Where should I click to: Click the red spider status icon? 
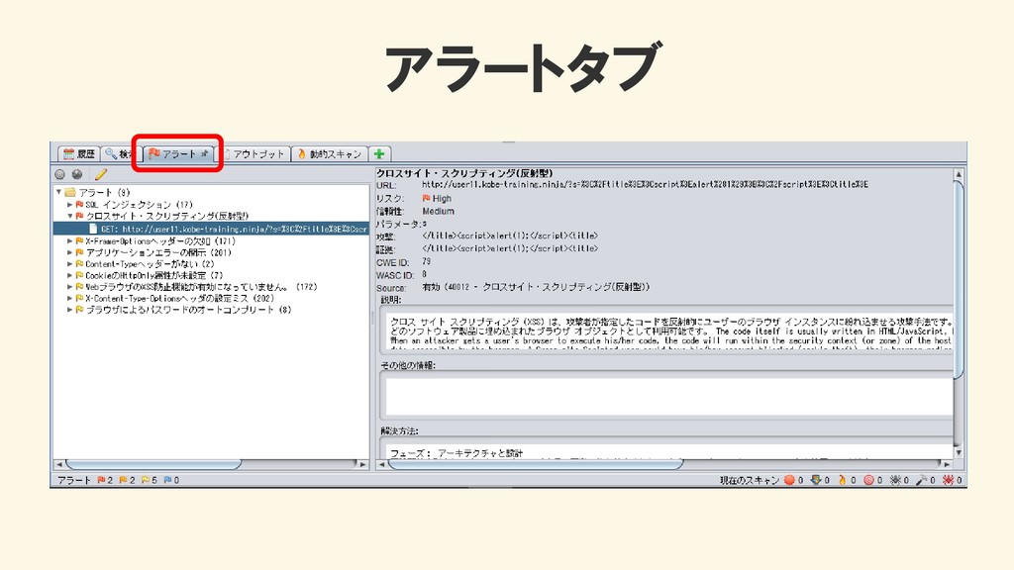tap(948, 480)
